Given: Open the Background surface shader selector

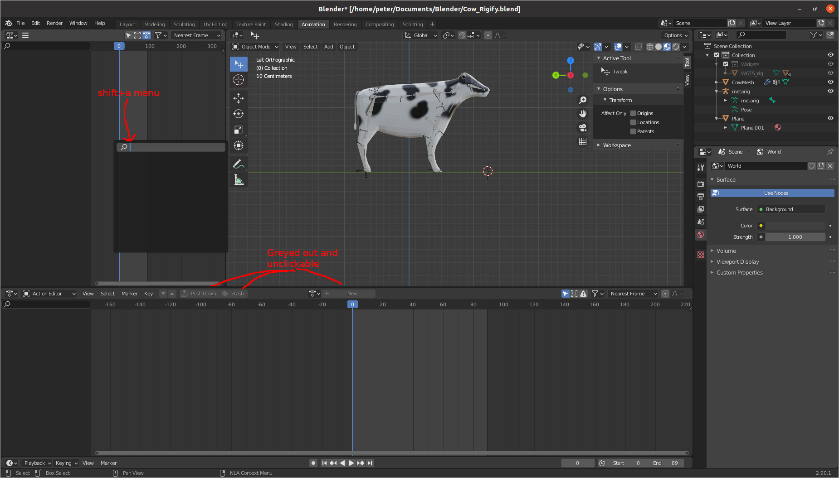Looking at the screenshot, I should 791,209.
